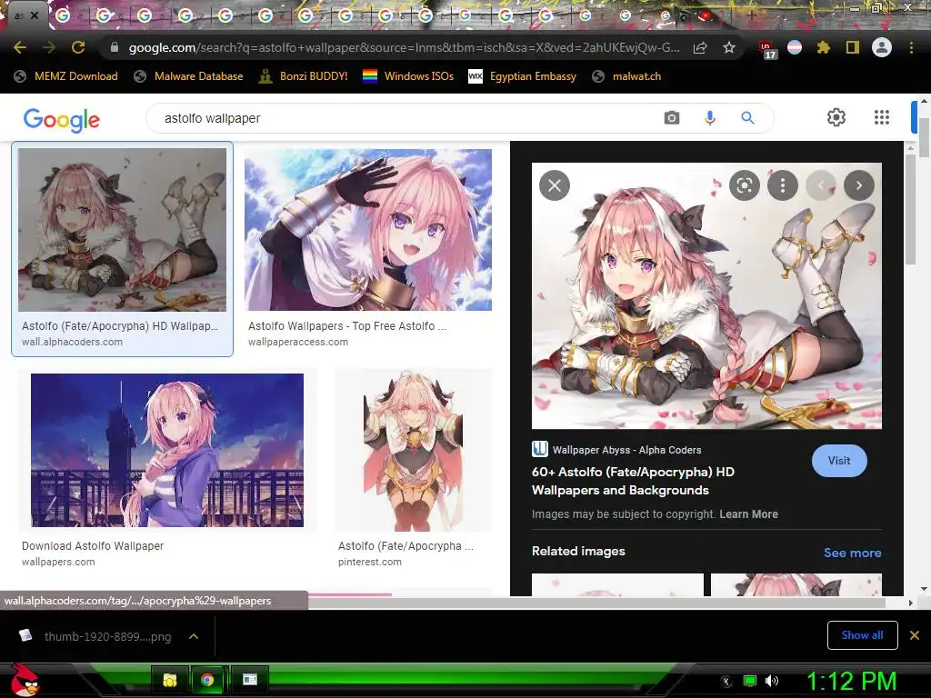
Task: Close the image preview panel
Action: click(555, 185)
